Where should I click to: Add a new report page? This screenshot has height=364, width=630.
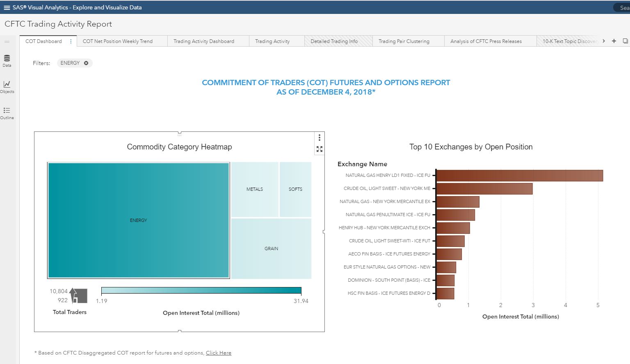click(x=614, y=41)
